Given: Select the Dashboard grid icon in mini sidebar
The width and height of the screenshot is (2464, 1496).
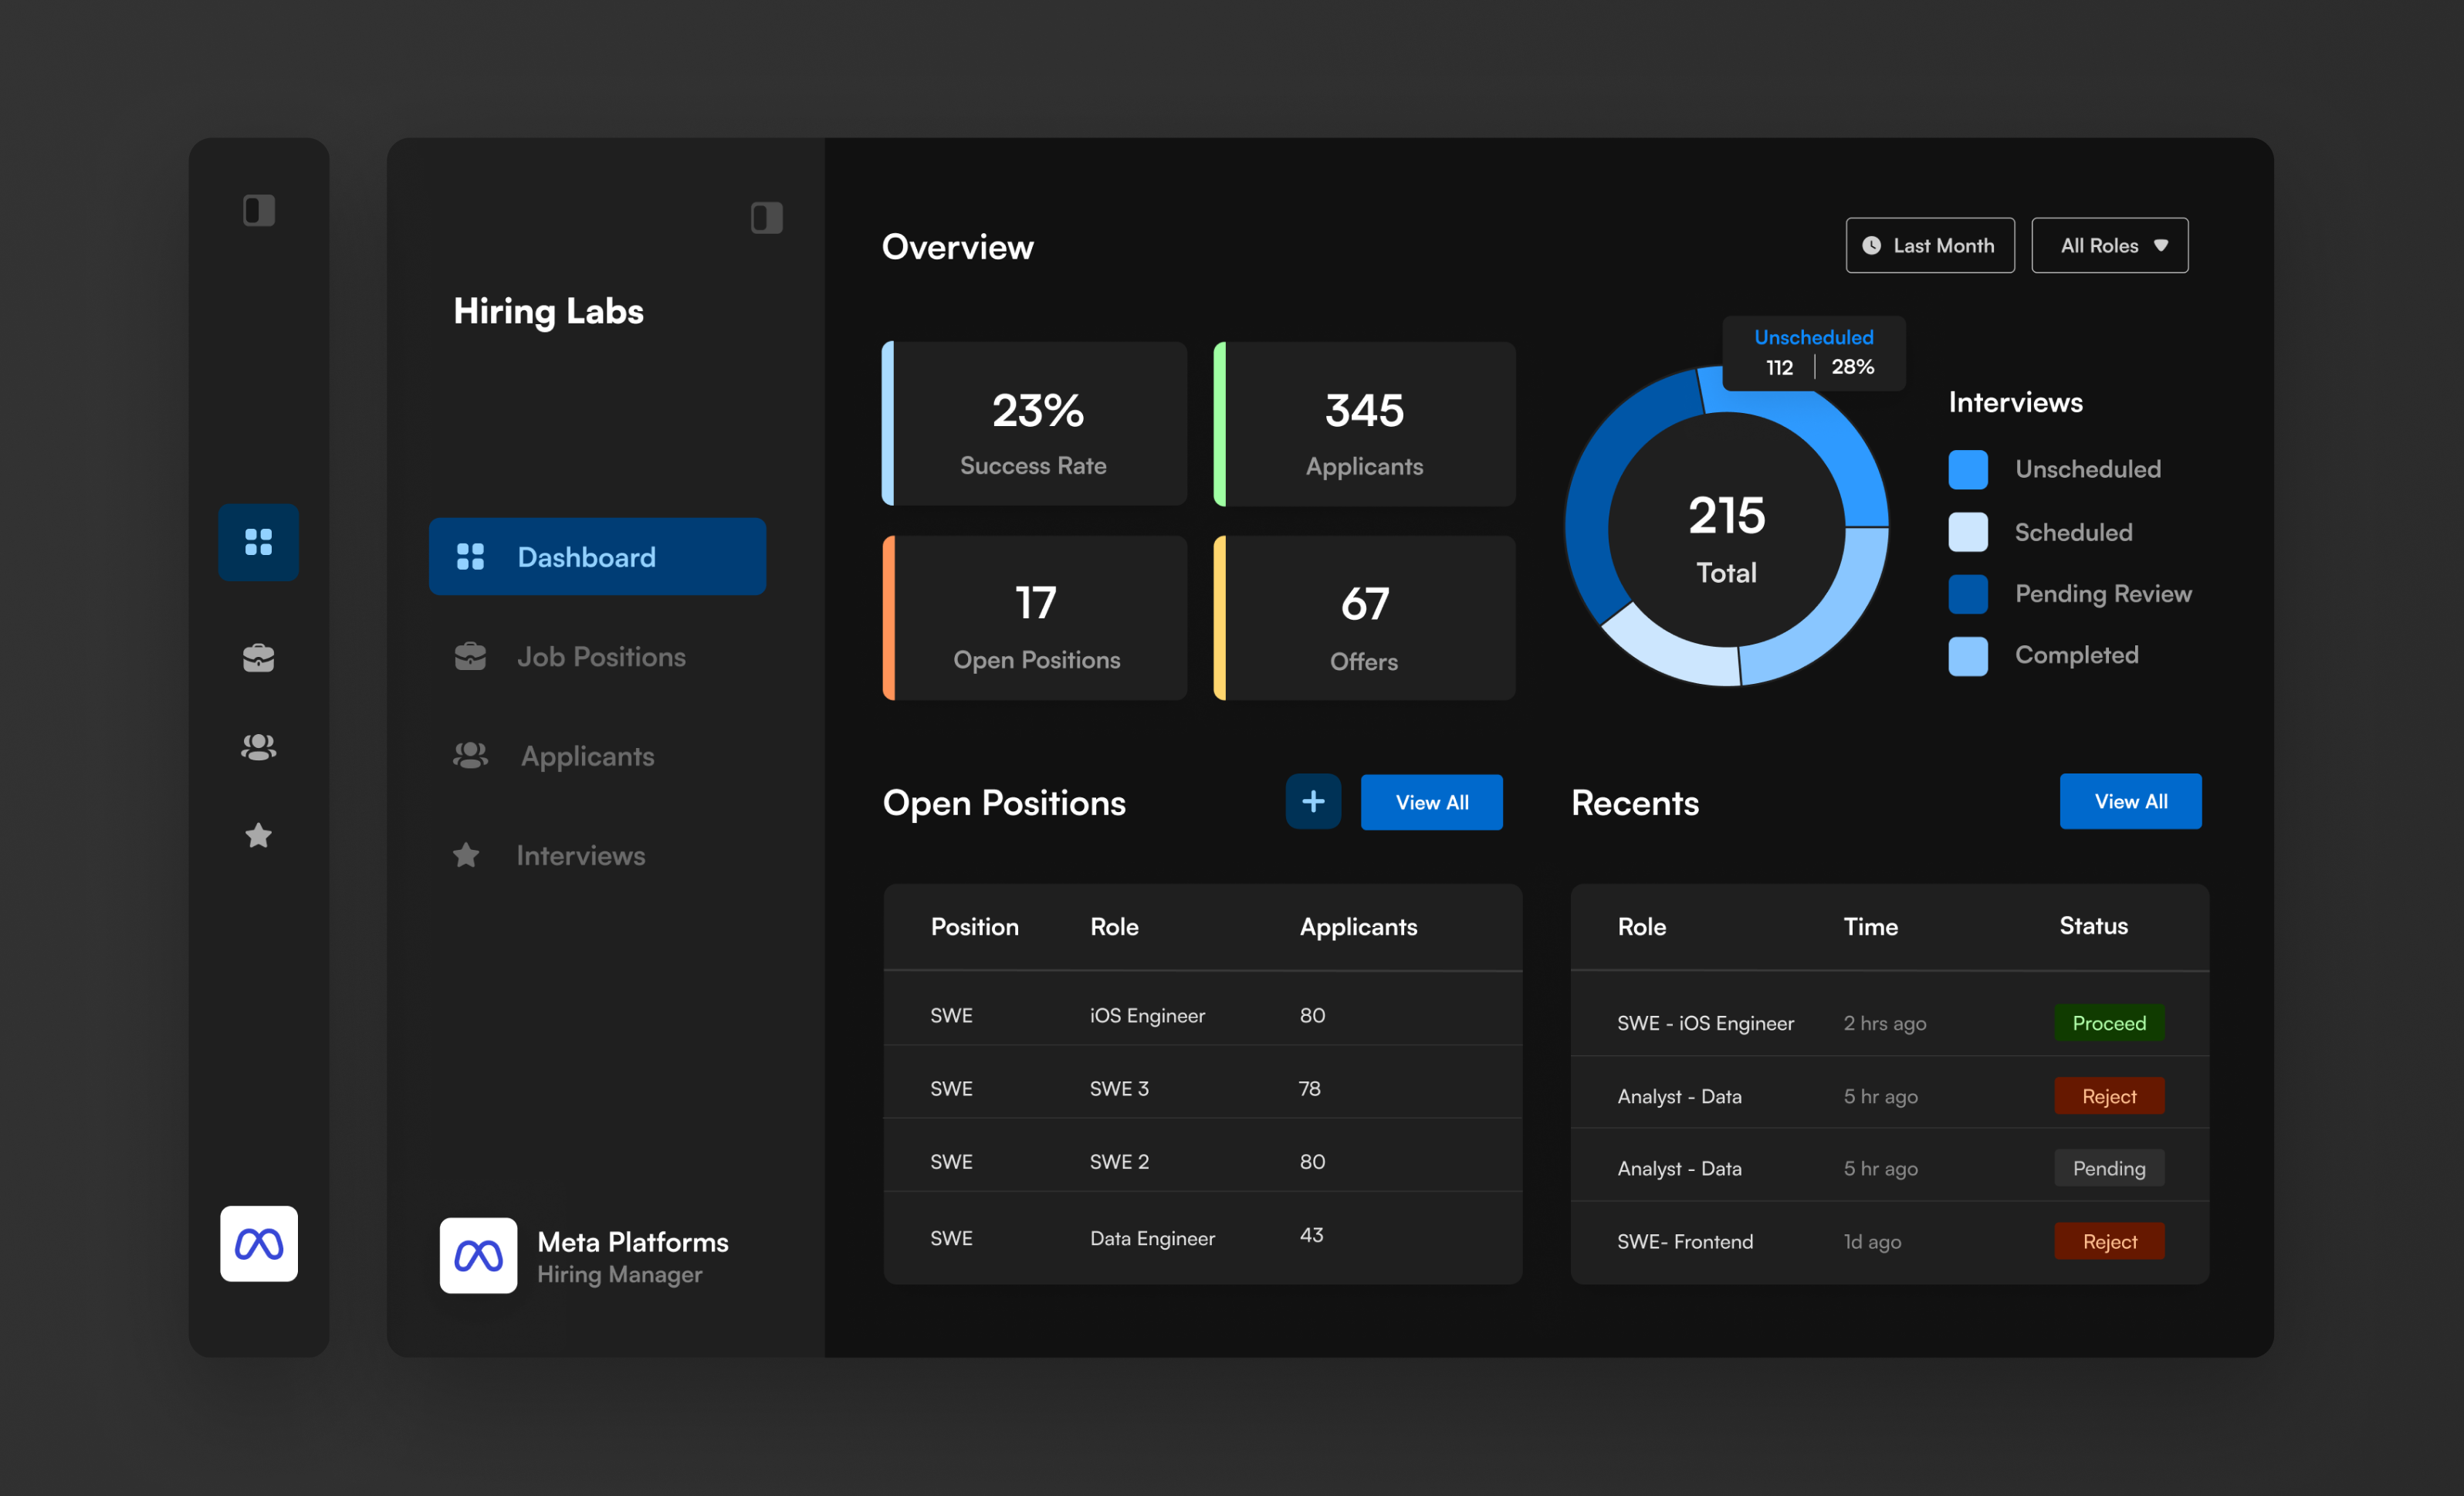Looking at the screenshot, I should [258, 542].
